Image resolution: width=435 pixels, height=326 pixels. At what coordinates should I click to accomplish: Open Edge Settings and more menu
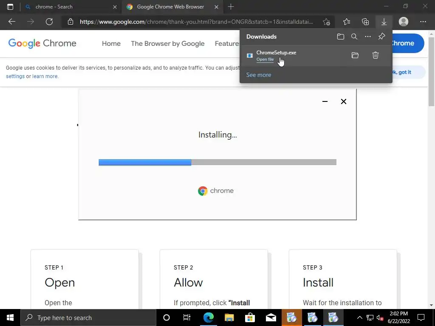coord(423,22)
